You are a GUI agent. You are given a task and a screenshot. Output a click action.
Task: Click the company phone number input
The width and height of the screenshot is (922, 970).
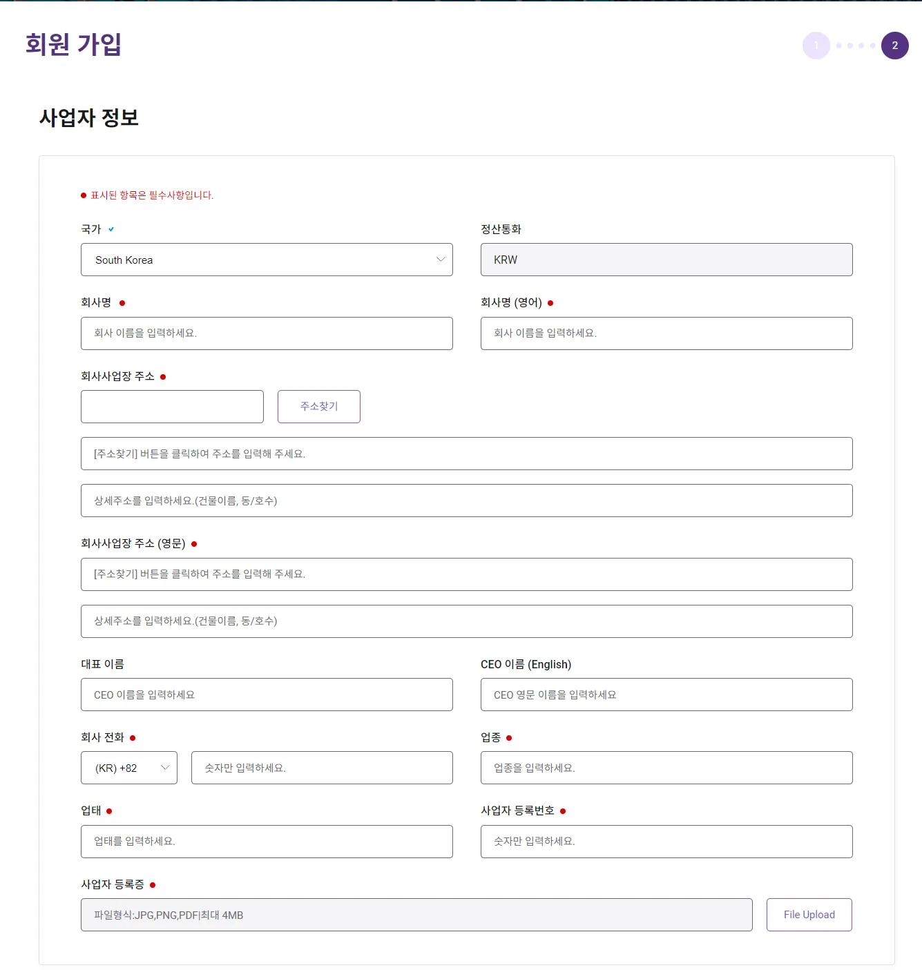click(321, 768)
